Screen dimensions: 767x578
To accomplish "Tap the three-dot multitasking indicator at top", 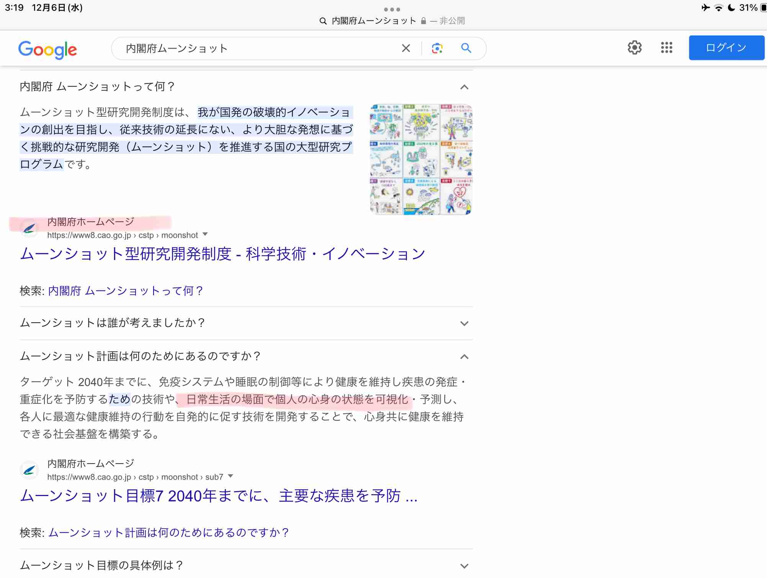I will 392,9.
